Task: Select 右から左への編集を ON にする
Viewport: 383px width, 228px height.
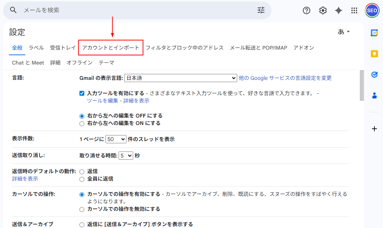Action: [x=82, y=124]
